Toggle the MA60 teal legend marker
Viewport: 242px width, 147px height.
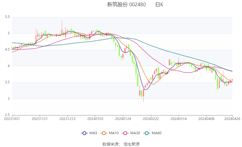click(x=147, y=133)
